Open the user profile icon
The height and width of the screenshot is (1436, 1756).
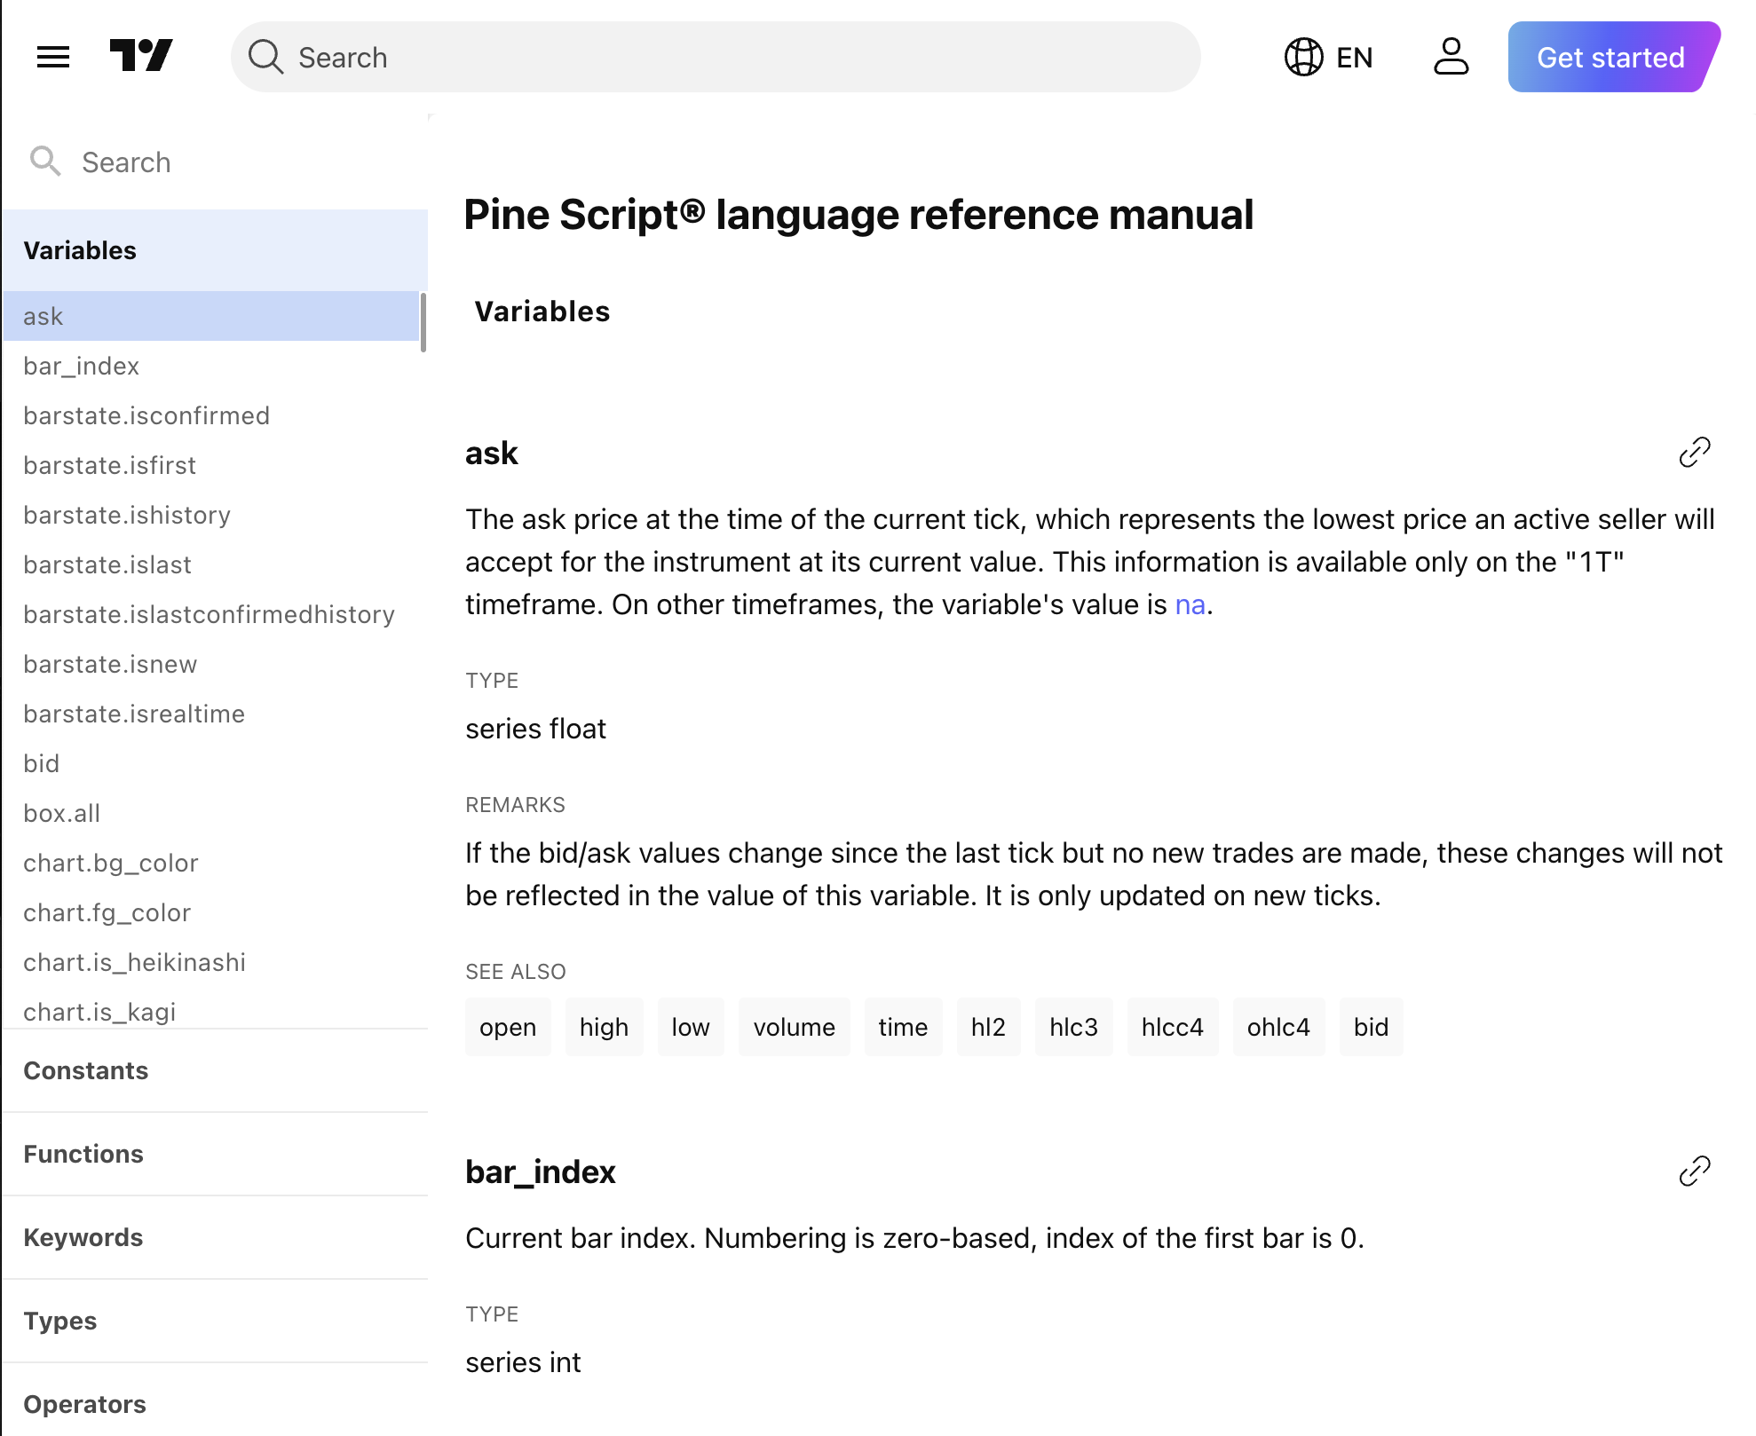(x=1451, y=57)
